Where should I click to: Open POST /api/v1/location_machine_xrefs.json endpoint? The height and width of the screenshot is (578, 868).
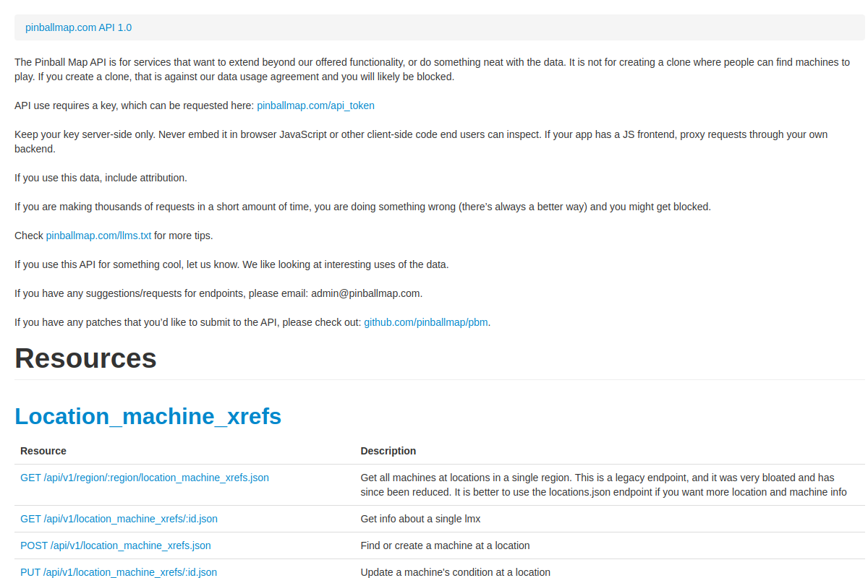point(116,545)
